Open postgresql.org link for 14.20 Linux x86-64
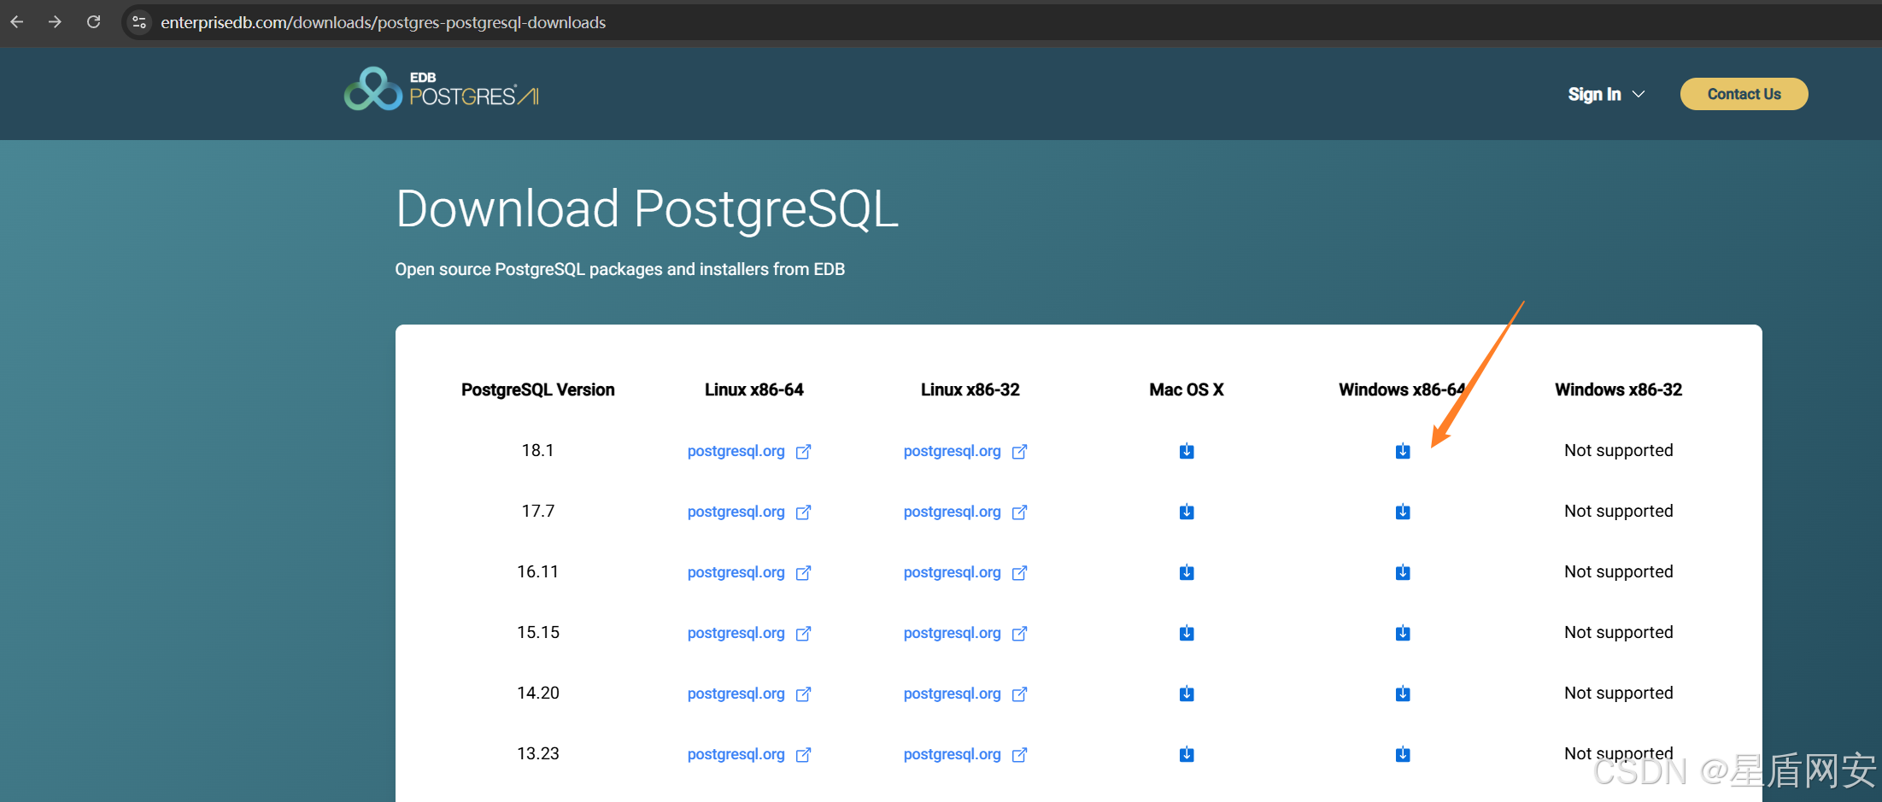 (736, 694)
